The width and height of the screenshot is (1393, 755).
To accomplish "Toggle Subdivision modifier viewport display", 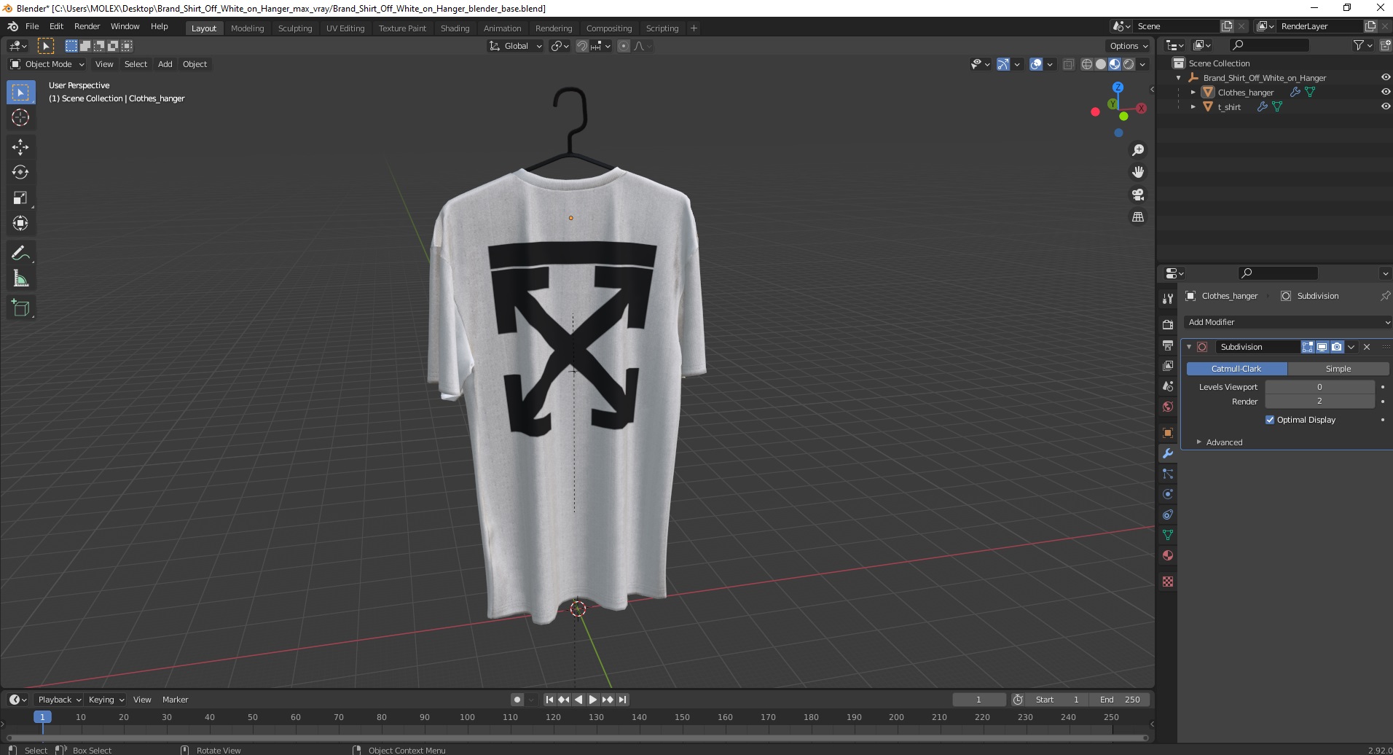I will (x=1322, y=347).
